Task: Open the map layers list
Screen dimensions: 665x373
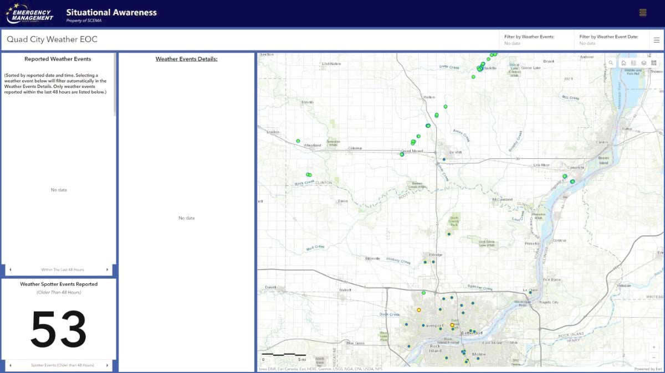Action: tap(644, 63)
